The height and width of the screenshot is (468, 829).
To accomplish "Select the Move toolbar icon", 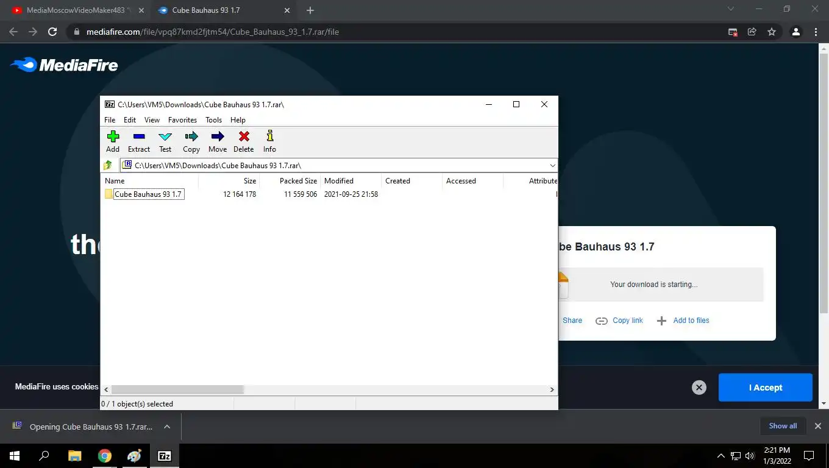I will [x=218, y=141].
